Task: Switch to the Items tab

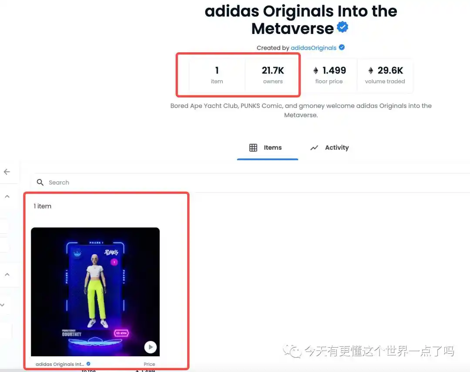Action: pyautogui.click(x=267, y=148)
